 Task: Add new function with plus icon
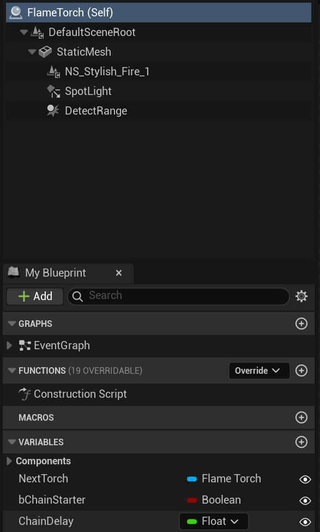pos(301,370)
